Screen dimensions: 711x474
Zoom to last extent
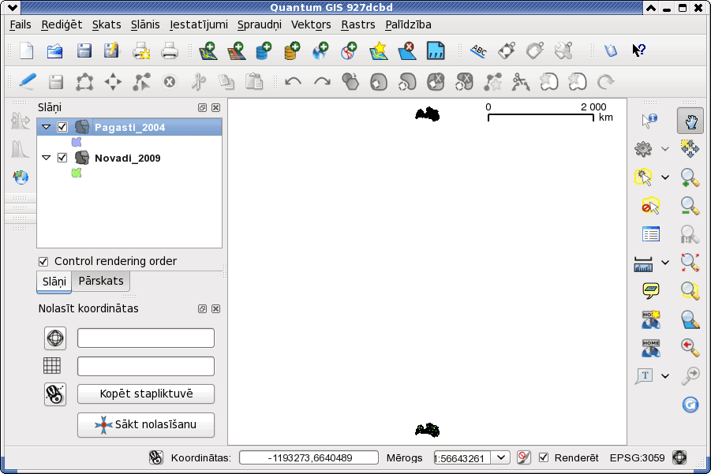(690, 347)
